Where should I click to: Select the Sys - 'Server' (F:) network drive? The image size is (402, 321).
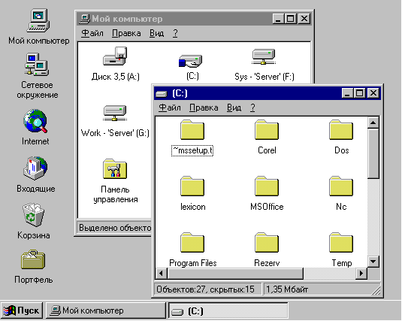click(264, 56)
